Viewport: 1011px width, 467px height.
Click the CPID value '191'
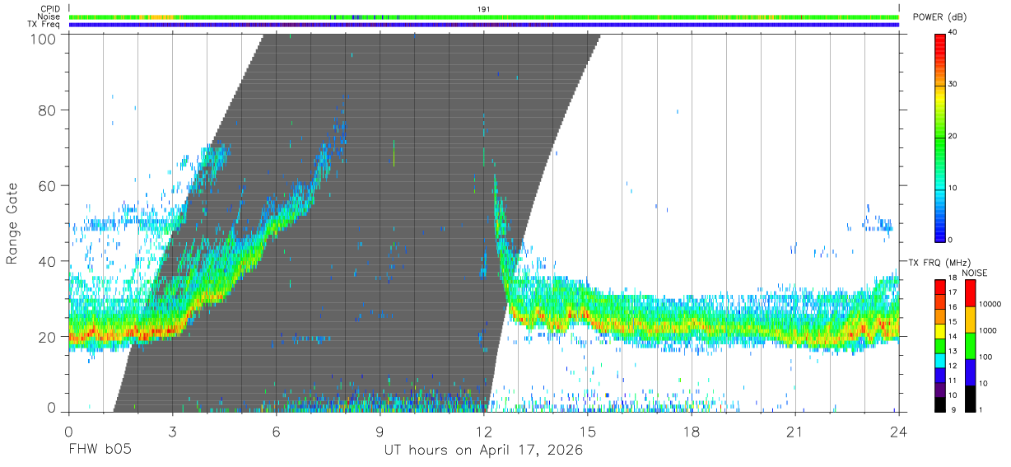click(484, 9)
